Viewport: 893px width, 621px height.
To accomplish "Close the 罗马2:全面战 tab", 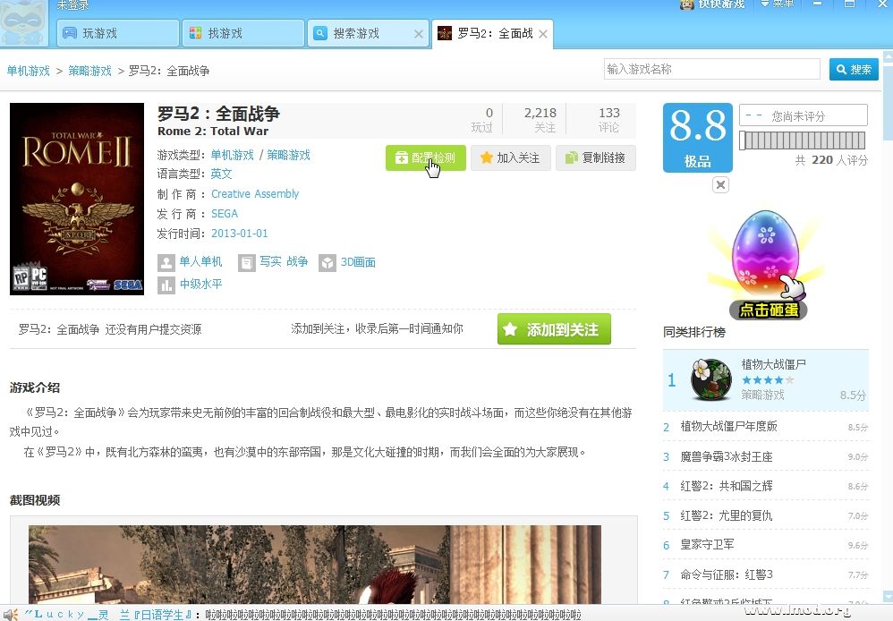I will point(542,34).
